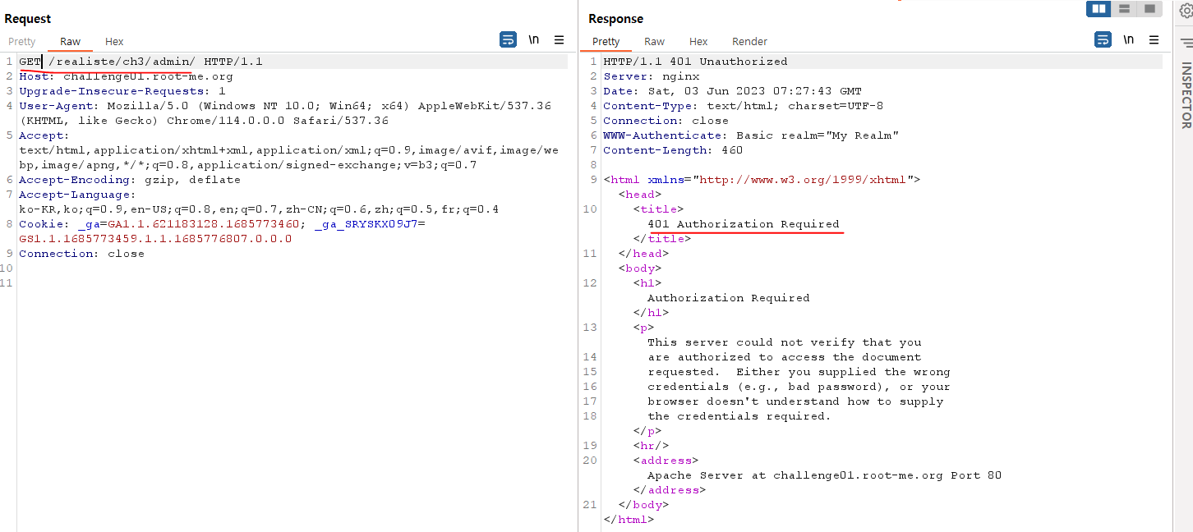Click the Connection: close line in request
Image resolution: width=1193 pixels, height=532 pixels.
click(81, 254)
